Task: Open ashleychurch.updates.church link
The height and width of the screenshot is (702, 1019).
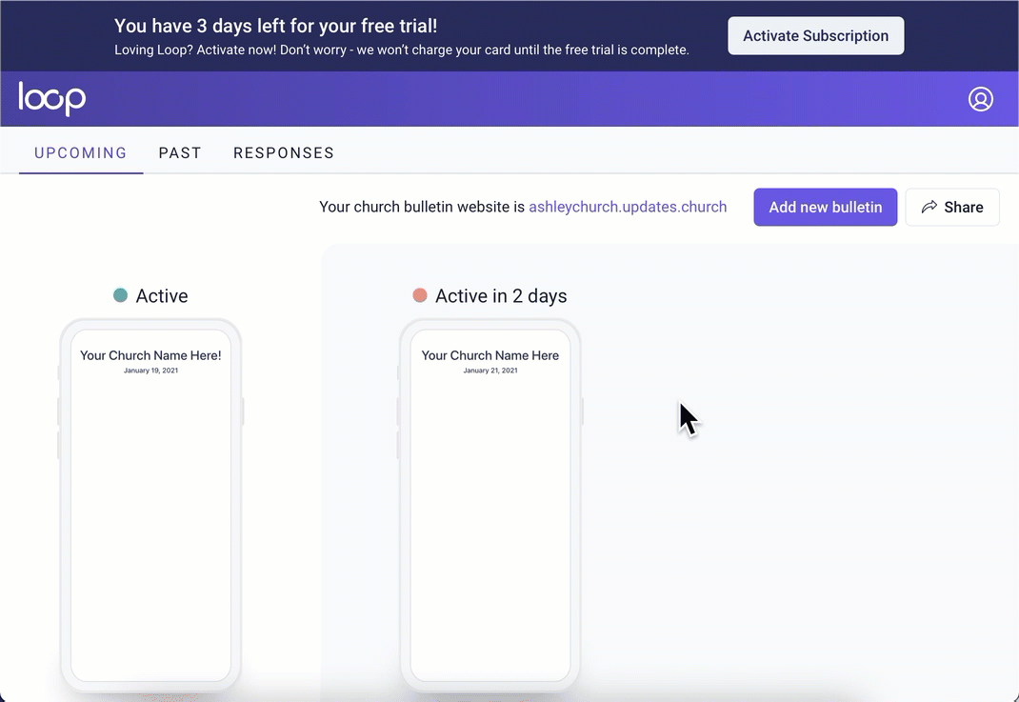Action: [x=628, y=207]
